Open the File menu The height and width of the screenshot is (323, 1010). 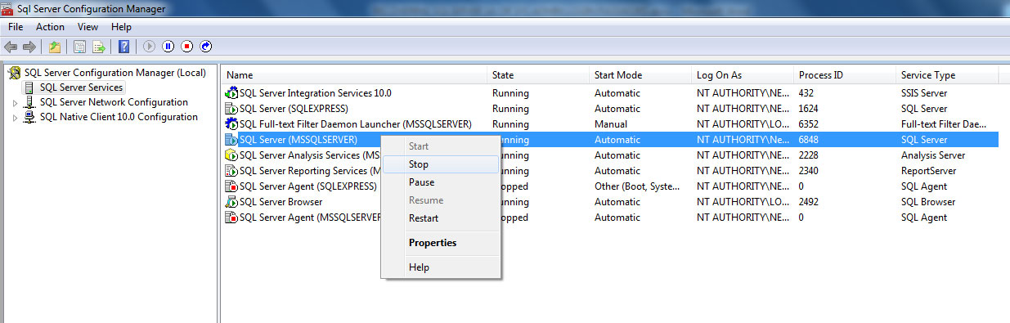pyautogui.click(x=16, y=27)
